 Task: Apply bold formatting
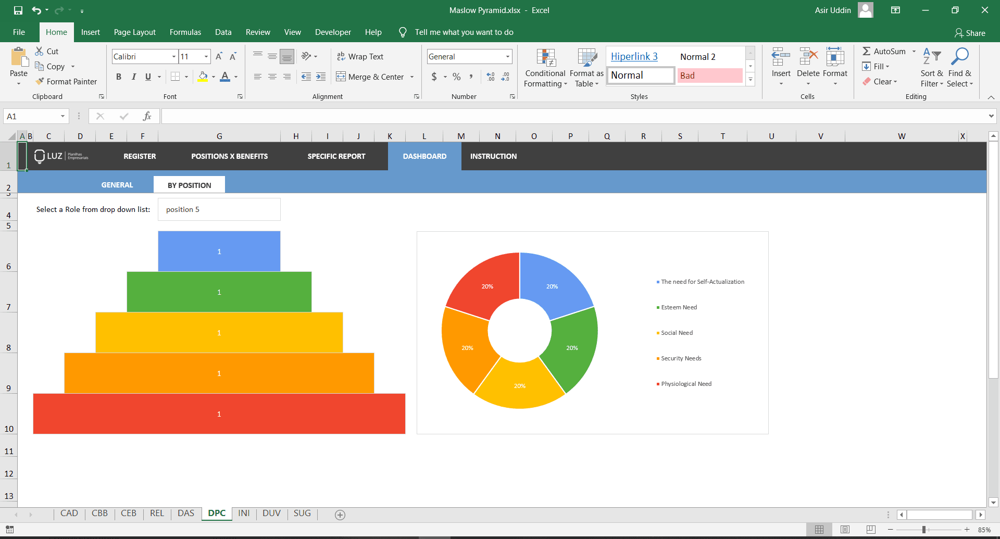[x=118, y=77]
